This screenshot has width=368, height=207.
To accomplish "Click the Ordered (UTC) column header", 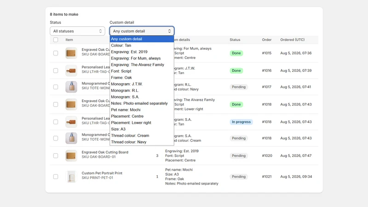I will point(293,40).
